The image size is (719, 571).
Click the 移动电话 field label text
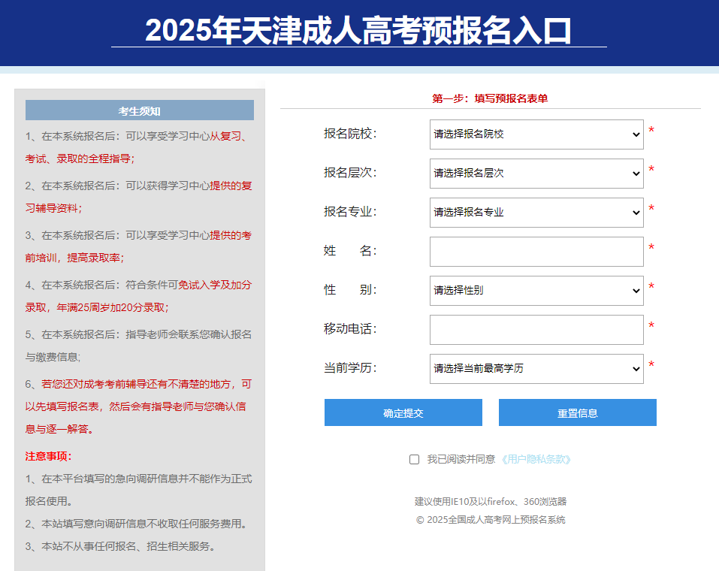pyautogui.click(x=349, y=329)
